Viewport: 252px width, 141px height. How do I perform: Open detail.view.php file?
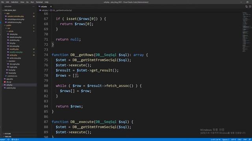point(15,37)
